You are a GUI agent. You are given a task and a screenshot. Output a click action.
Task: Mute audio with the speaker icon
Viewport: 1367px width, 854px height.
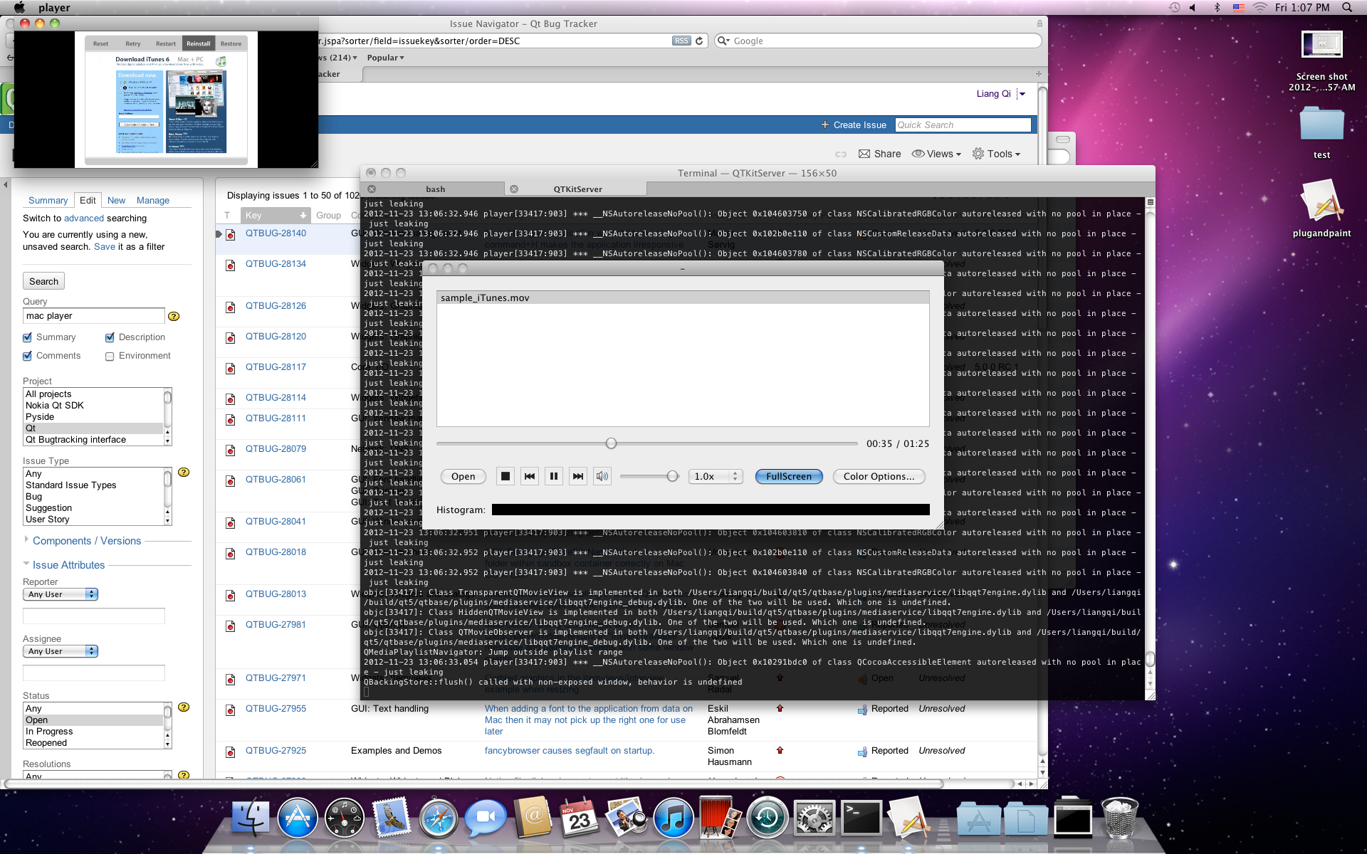click(x=602, y=476)
